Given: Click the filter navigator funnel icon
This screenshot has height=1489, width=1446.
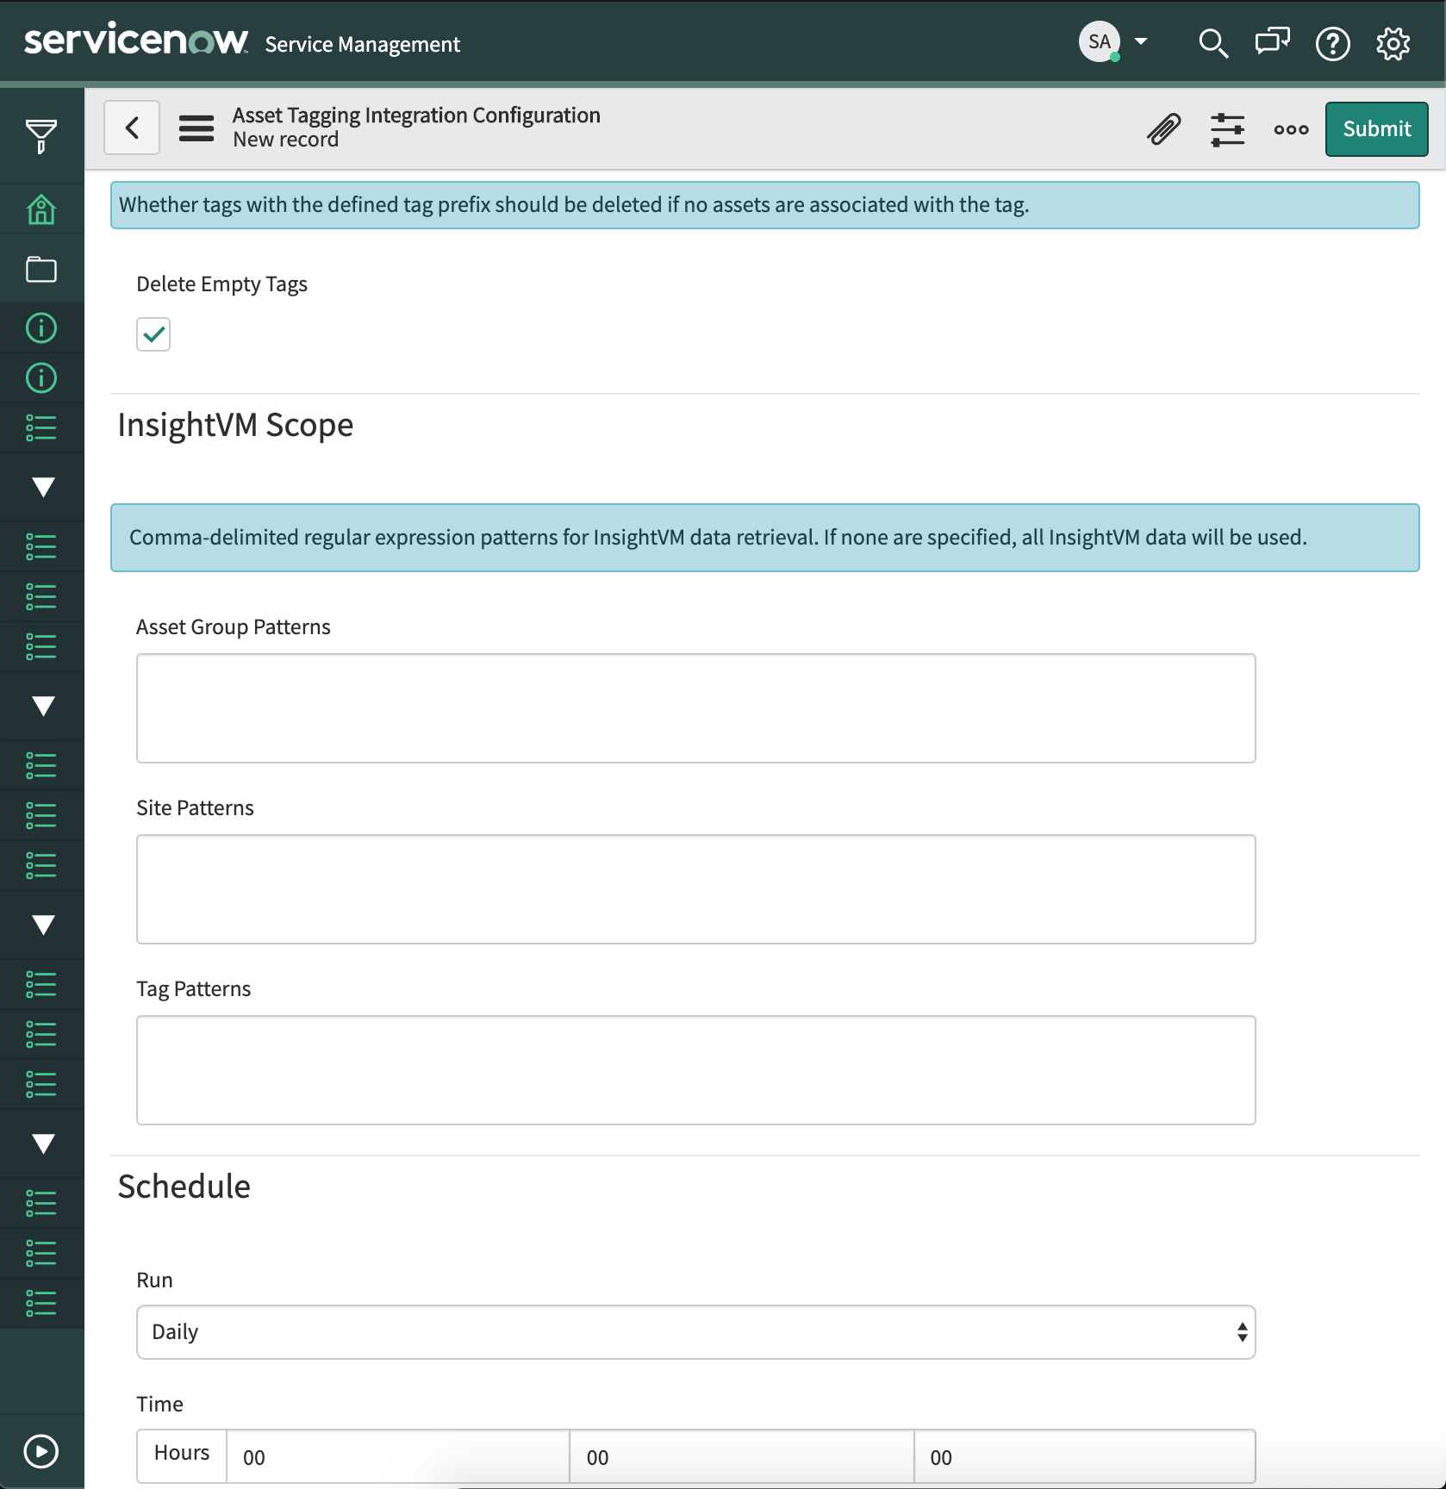Looking at the screenshot, I should coord(41,136).
